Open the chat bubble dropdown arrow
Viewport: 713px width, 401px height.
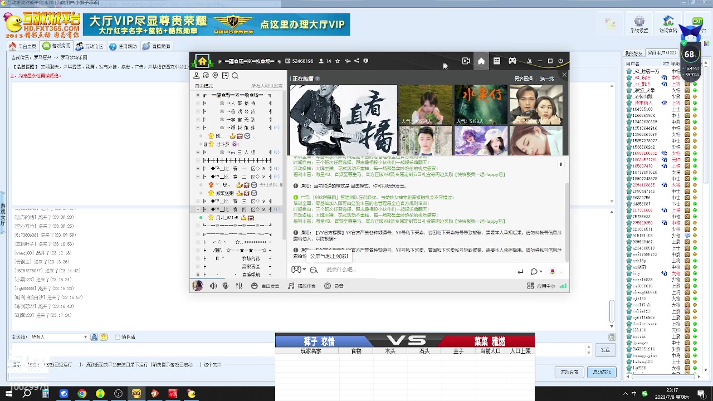click(x=541, y=272)
